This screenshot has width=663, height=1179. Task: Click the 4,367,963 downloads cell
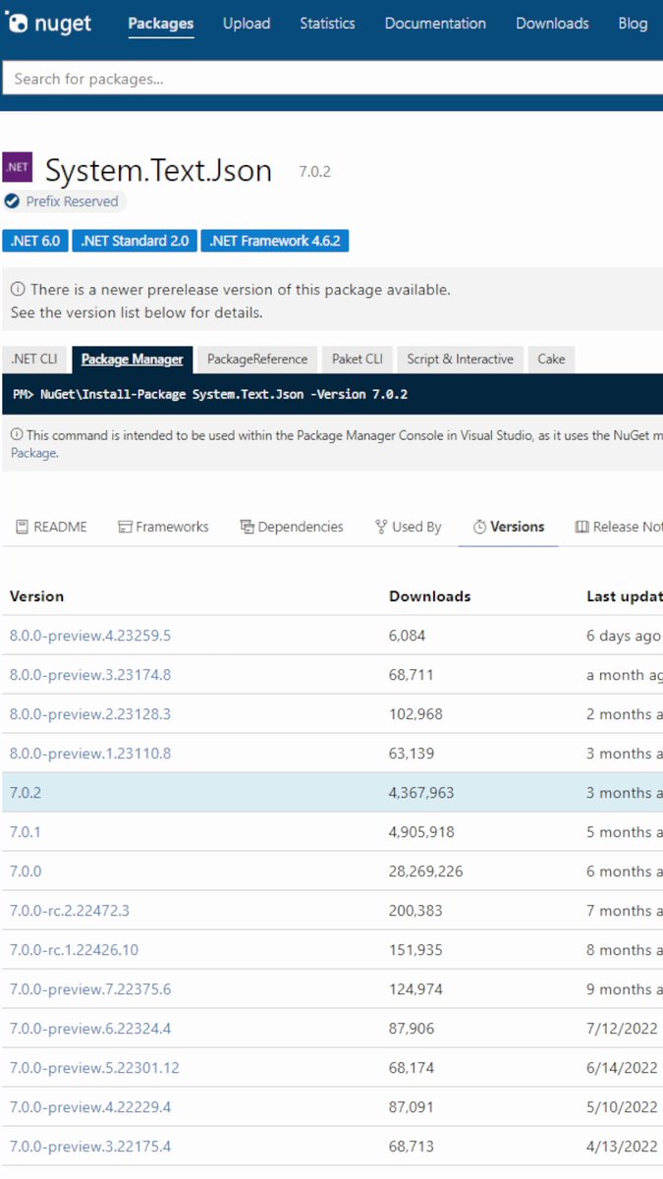[x=422, y=793]
